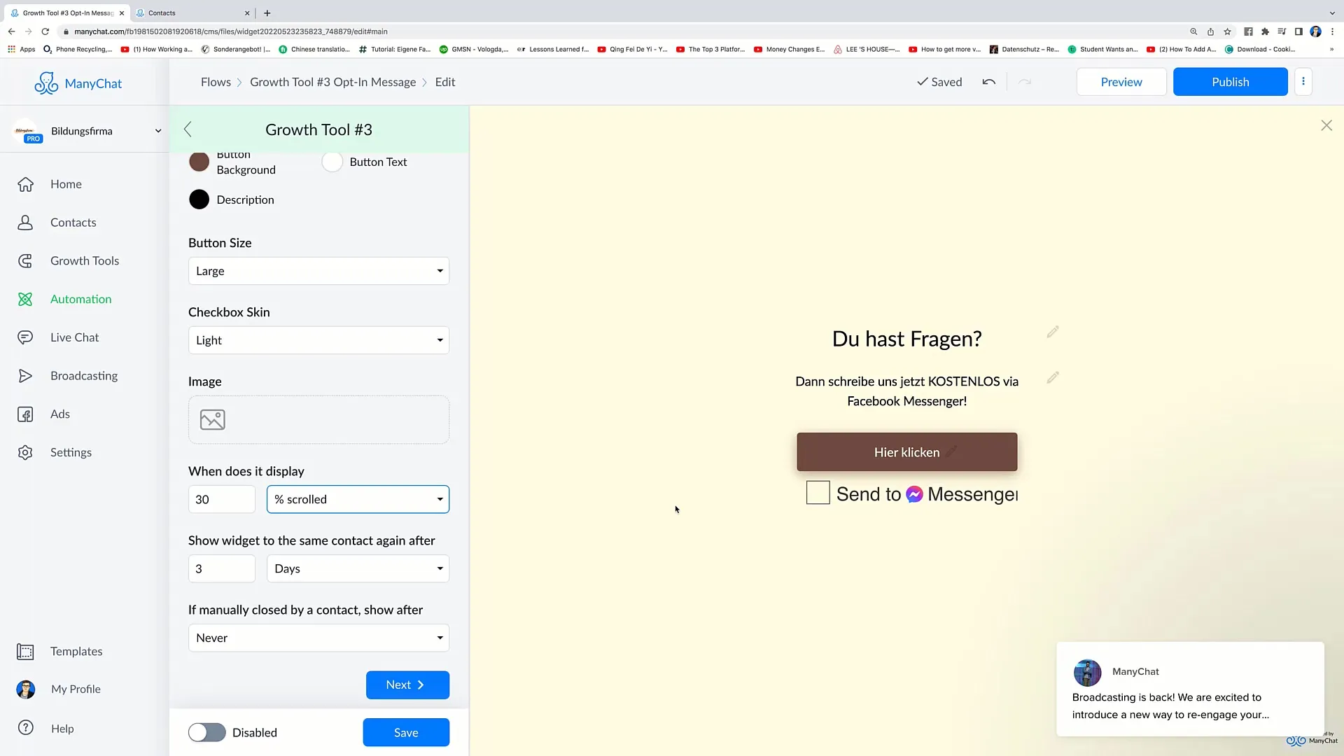
Task: Click the Next step button
Action: (406, 684)
